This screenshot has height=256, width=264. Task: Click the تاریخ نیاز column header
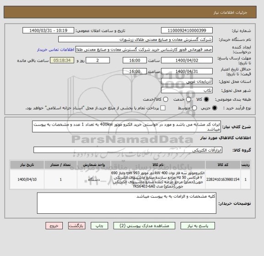(x=27, y=165)
